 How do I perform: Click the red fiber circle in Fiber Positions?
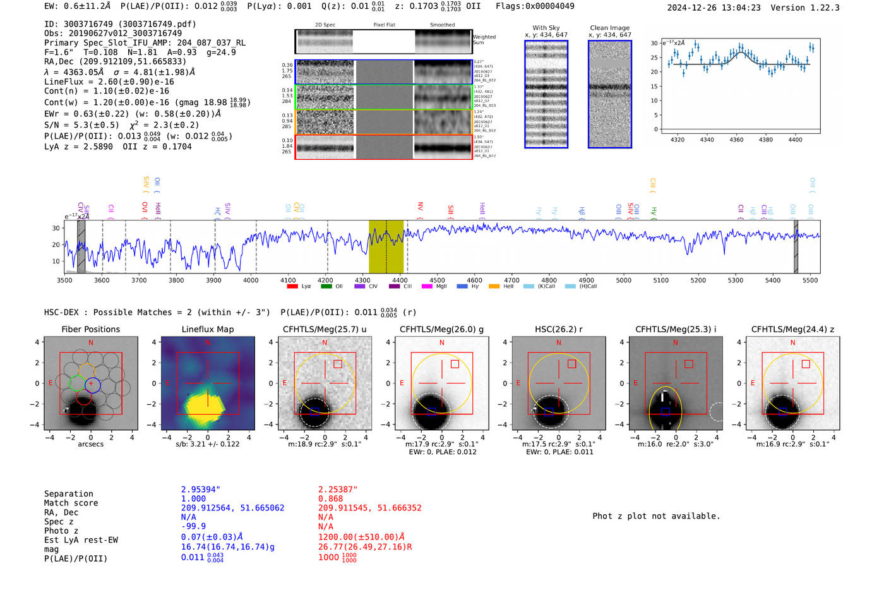tap(85, 397)
